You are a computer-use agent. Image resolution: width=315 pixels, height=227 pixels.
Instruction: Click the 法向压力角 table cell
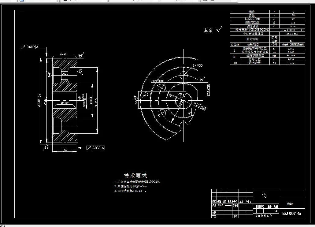pos(250,19)
